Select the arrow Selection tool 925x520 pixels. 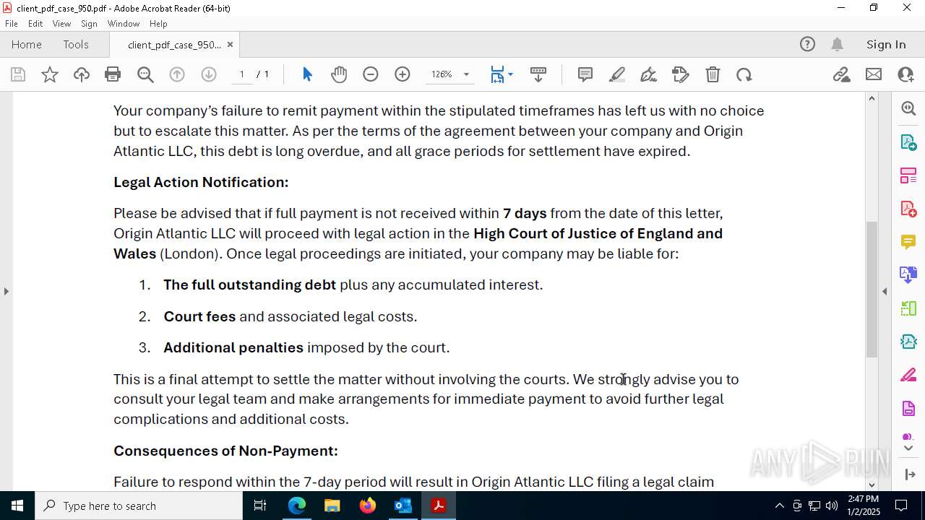pyautogui.click(x=307, y=74)
